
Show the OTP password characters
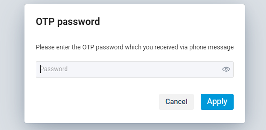[x=226, y=69]
